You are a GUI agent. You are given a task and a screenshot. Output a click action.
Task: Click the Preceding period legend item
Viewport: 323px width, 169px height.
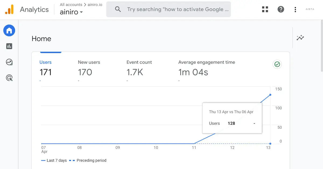88,160
